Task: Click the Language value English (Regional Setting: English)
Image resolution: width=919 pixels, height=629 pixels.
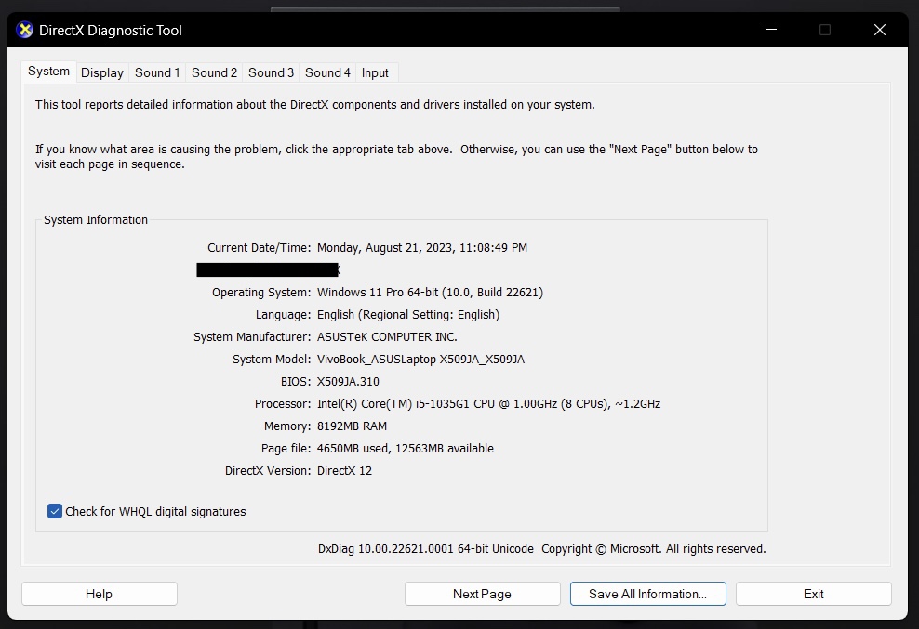Action: click(x=408, y=314)
